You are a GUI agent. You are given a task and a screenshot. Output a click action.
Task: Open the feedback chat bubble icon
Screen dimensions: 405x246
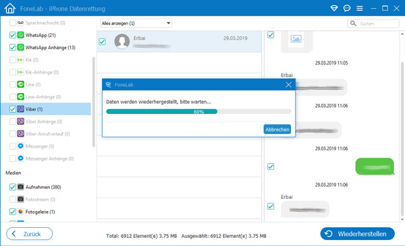[347, 8]
